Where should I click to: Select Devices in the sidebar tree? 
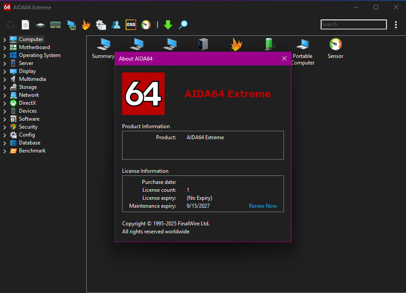pos(28,111)
